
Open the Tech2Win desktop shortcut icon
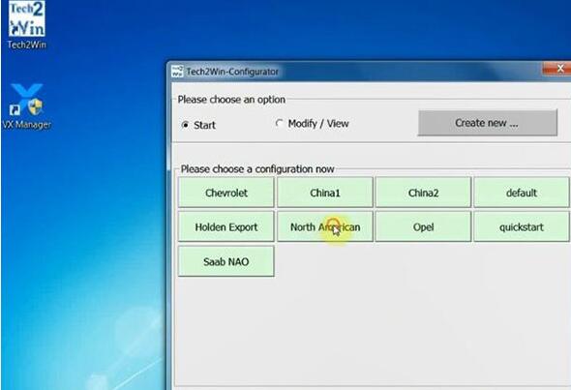pos(26,19)
